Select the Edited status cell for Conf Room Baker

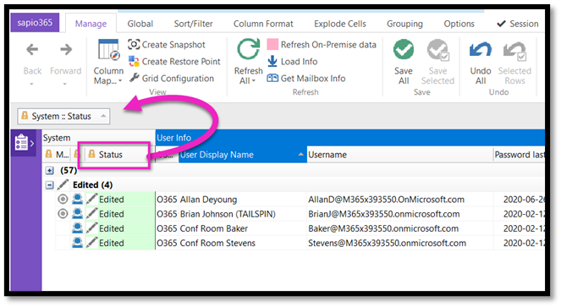pyautogui.click(x=120, y=228)
